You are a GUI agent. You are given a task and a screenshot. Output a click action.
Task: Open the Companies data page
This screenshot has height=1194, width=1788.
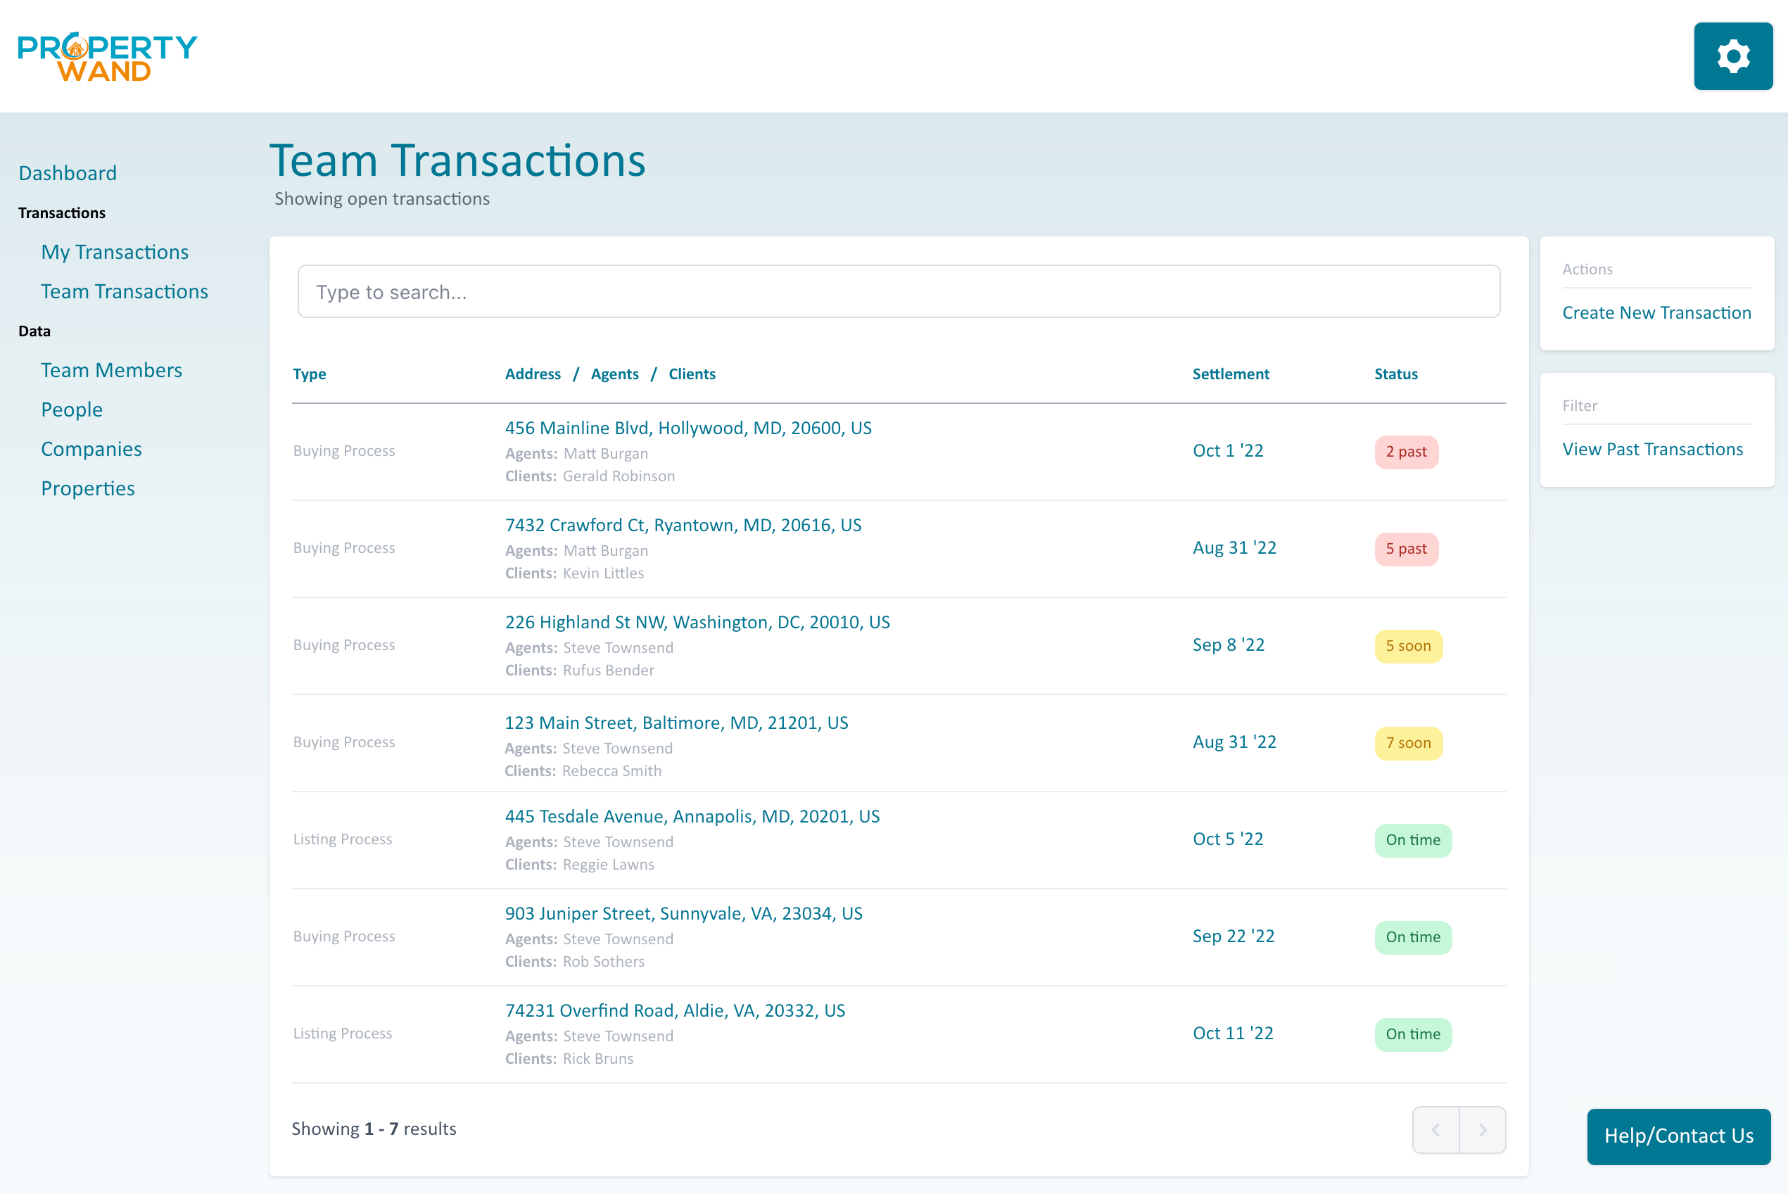click(91, 450)
